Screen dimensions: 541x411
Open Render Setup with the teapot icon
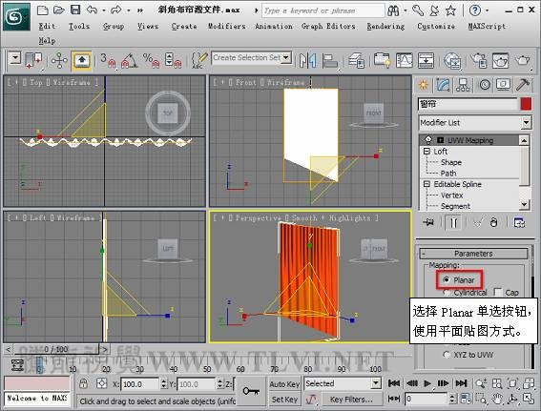[x=479, y=61]
